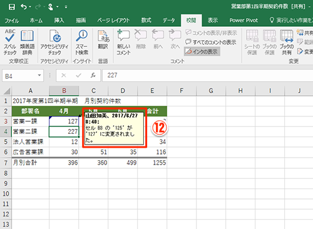Select column A header

pyautogui.click(x=31, y=91)
